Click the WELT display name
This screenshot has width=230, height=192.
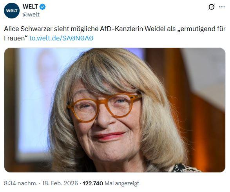[x=30, y=7]
